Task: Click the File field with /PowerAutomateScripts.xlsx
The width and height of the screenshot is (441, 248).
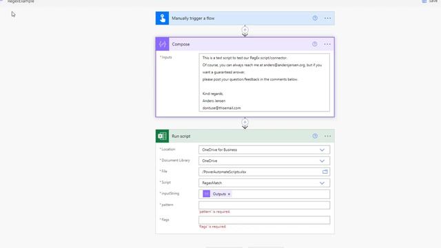Action: point(265,172)
